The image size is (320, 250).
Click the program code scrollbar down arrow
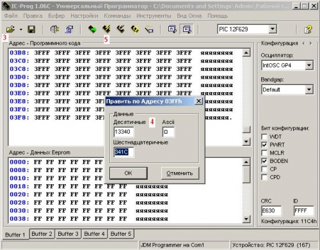(246, 141)
